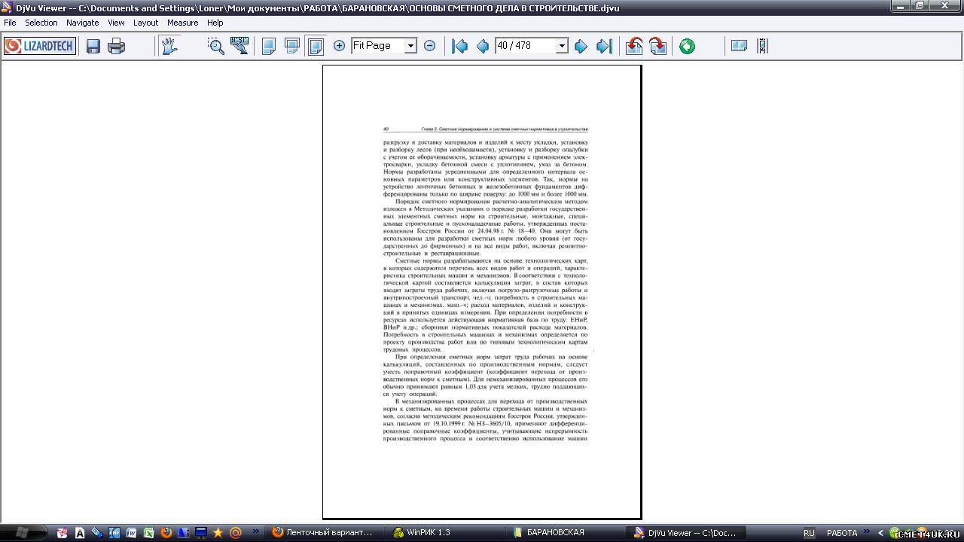The height and width of the screenshot is (542, 964).
Task: Click the last toolbar icon on the right
Action: [x=762, y=46]
